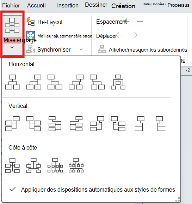Choose second Horizontal layout, parent on right

(x=34, y=82)
